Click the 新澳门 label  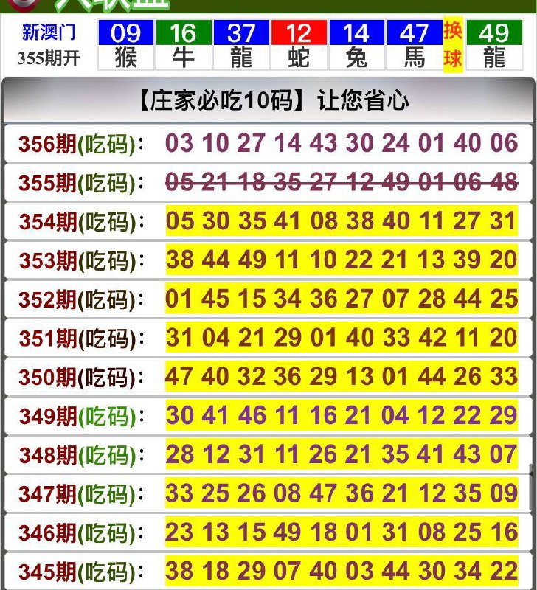point(49,32)
